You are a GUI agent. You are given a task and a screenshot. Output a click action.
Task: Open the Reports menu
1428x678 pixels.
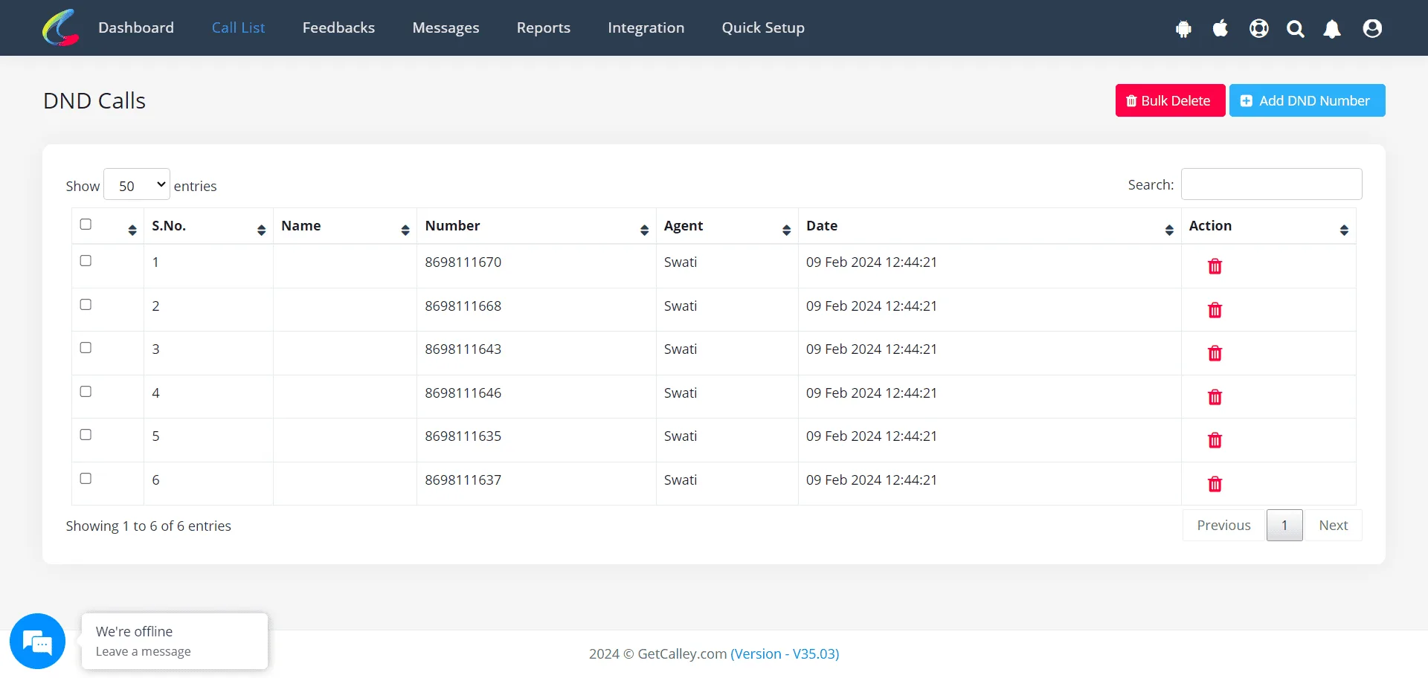pyautogui.click(x=544, y=28)
